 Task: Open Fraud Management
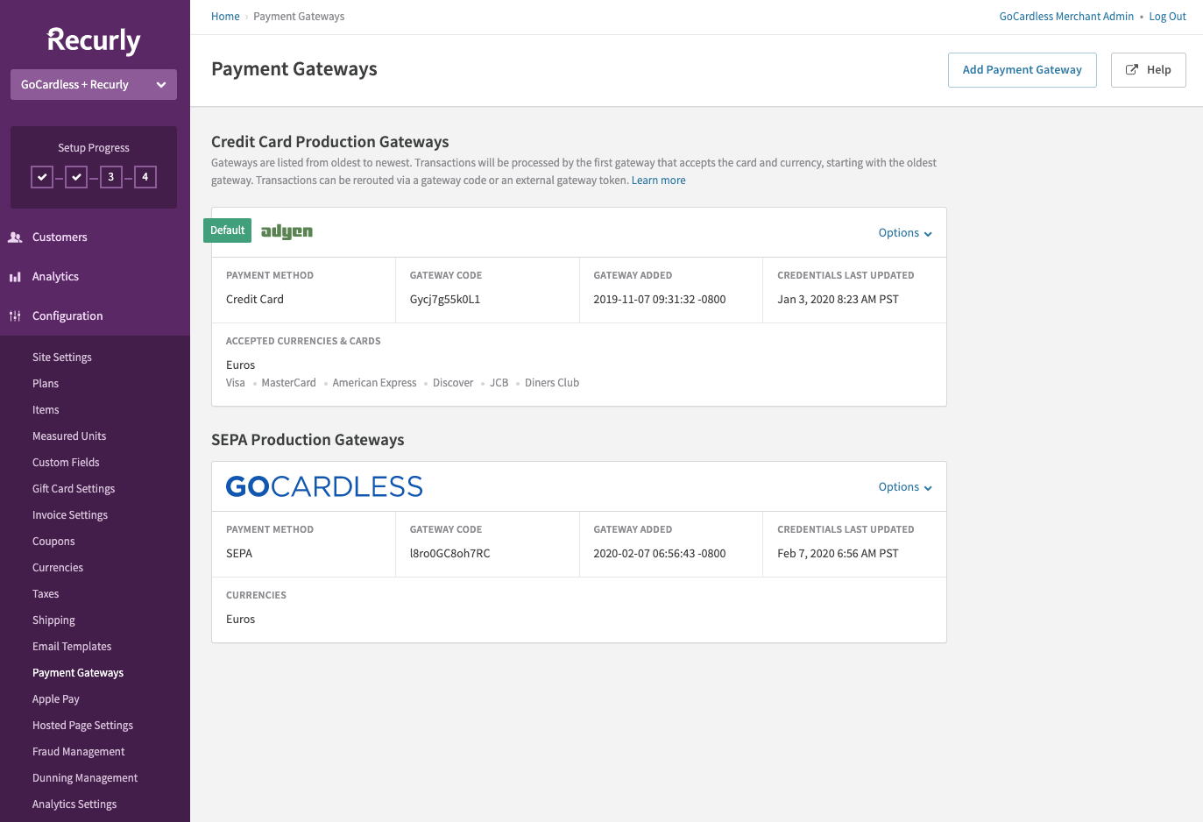pyautogui.click(x=79, y=752)
